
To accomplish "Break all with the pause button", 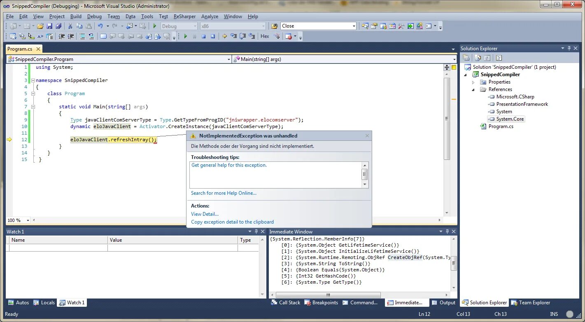I will pyautogui.click(x=194, y=36).
